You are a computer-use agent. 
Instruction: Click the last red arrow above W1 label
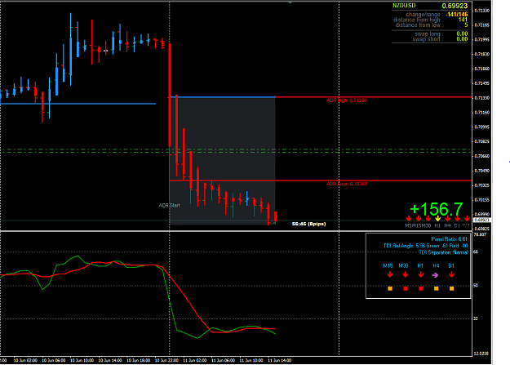467,219
